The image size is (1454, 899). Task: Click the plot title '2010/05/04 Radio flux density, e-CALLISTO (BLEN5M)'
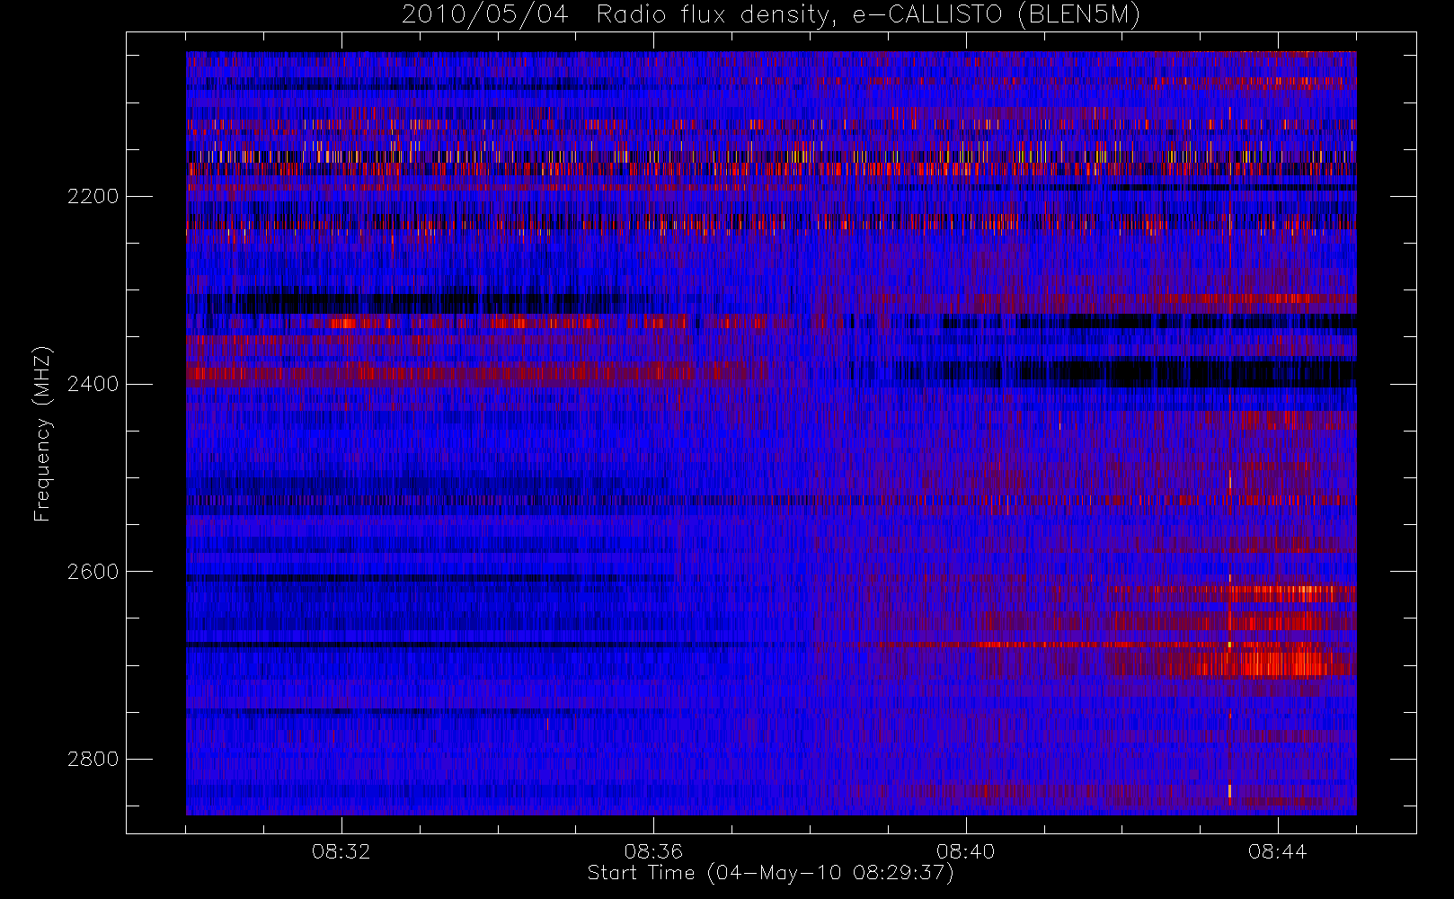click(771, 15)
